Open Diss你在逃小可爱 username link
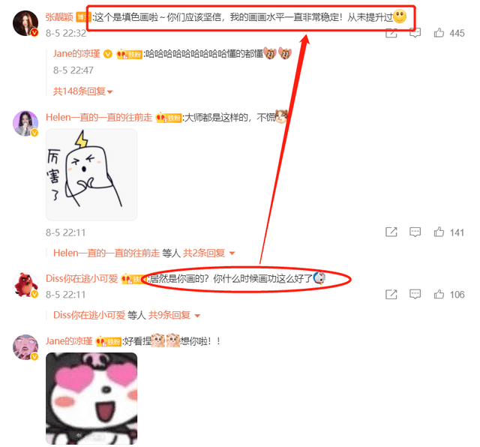The height and width of the screenshot is (447, 480). coord(82,278)
